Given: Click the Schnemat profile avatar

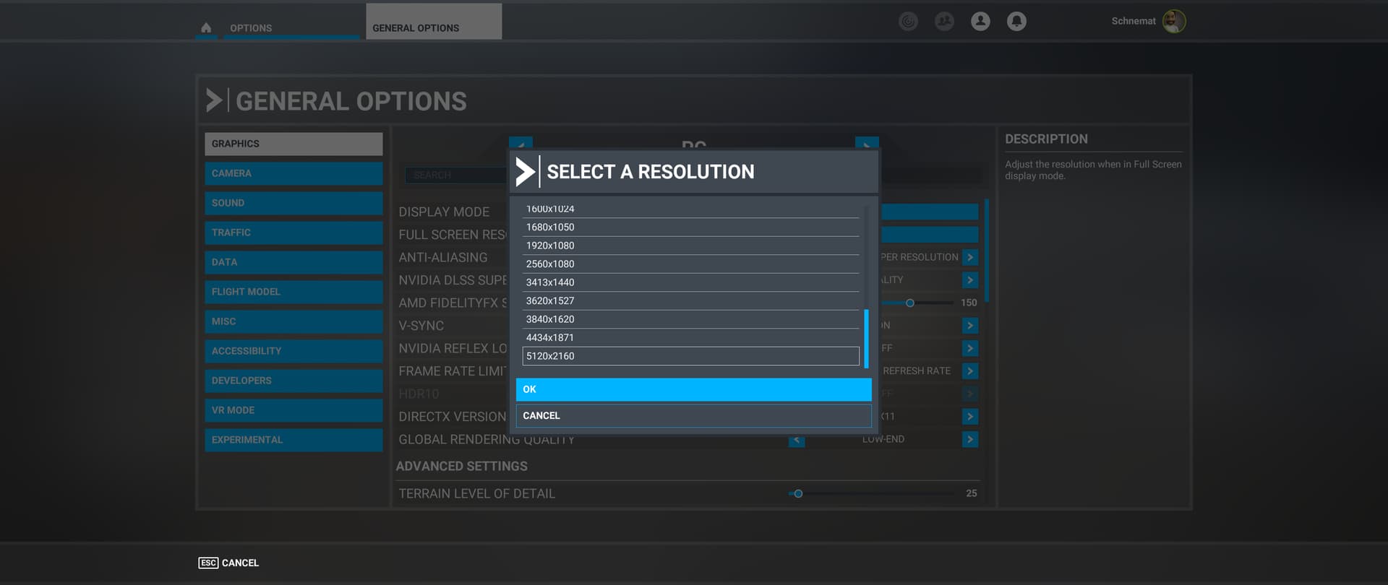Looking at the screenshot, I should coord(1173,22).
